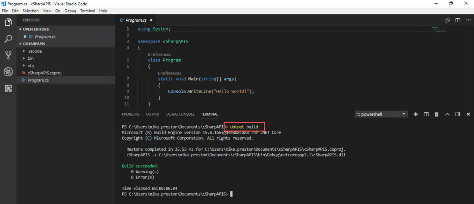Open the editor More Actions menu

[x=468, y=20]
